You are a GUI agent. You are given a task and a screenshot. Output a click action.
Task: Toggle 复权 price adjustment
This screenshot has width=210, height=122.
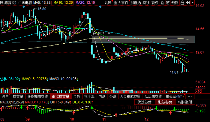click(155, 2)
